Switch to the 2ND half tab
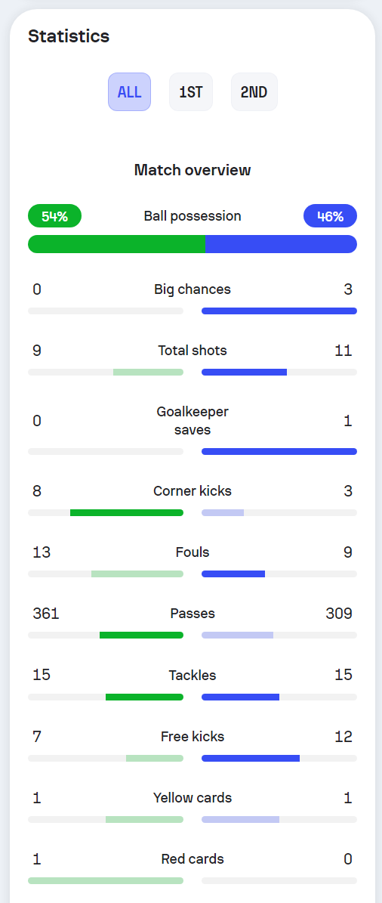The image size is (382, 903). (x=254, y=91)
